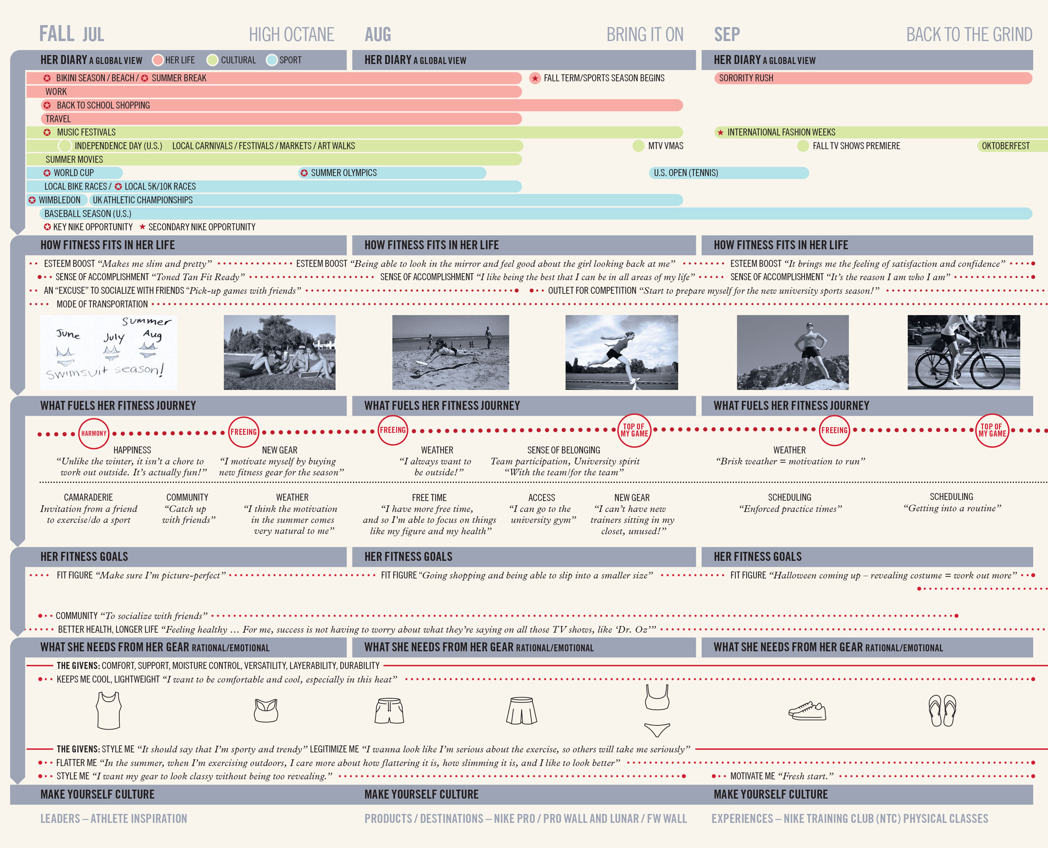This screenshot has width=1048, height=848.
Task: Click the tank top clothing icon
Action: [109, 710]
